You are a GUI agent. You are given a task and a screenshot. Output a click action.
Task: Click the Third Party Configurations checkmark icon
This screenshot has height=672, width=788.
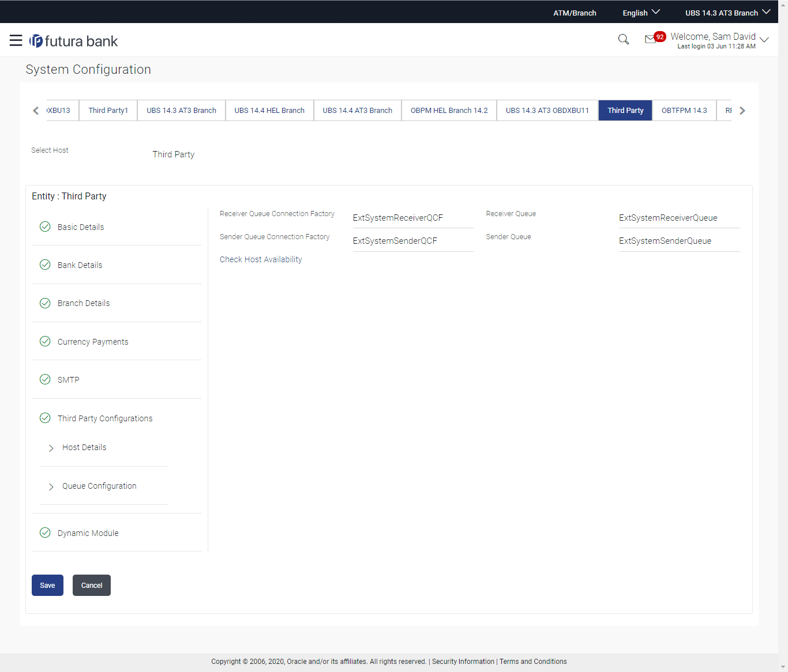tap(45, 418)
